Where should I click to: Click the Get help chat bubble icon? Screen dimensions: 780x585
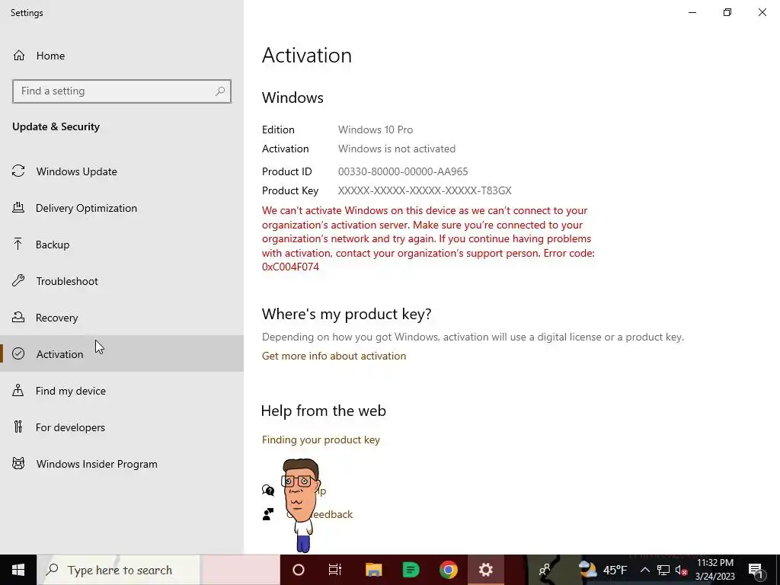point(268,491)
